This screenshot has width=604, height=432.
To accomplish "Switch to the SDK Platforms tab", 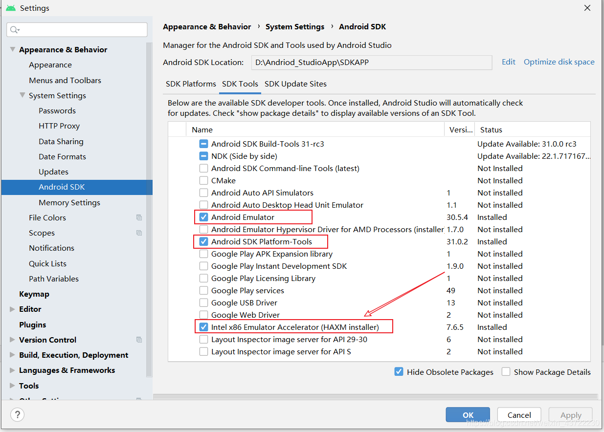I will tap(191, 84).
